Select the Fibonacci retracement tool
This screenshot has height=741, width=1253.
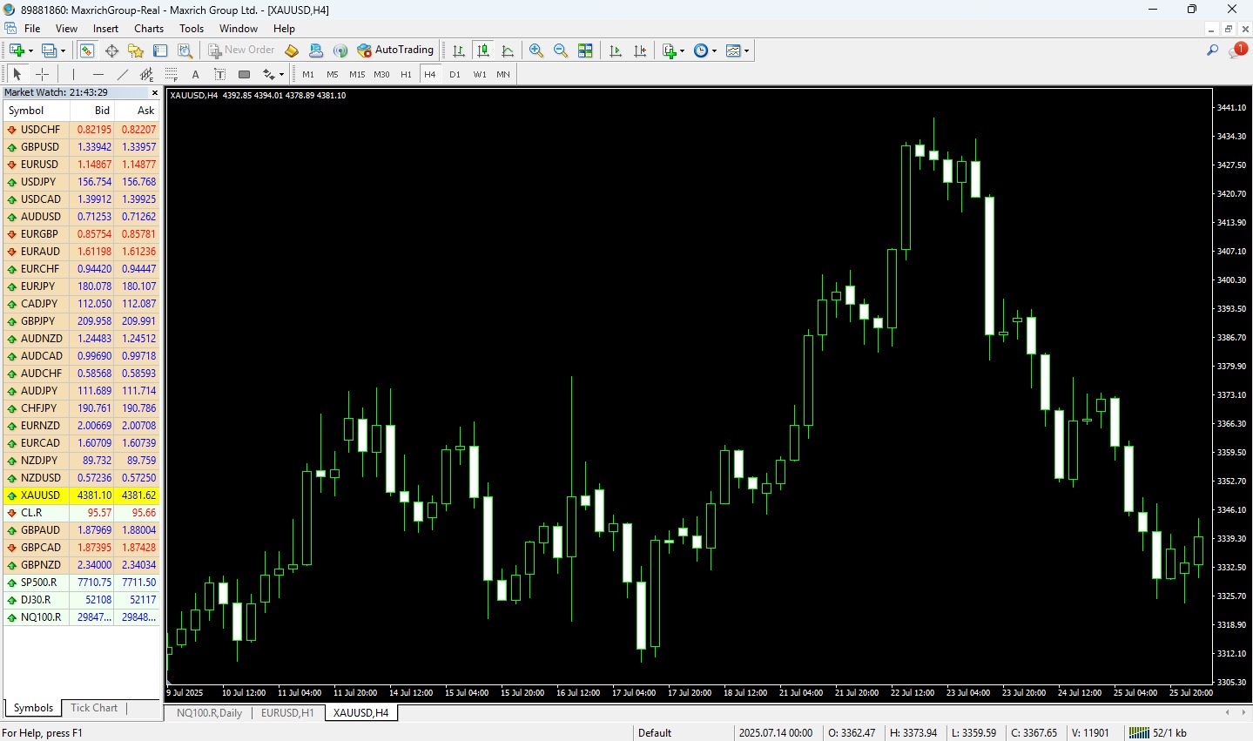coord(172,74)
